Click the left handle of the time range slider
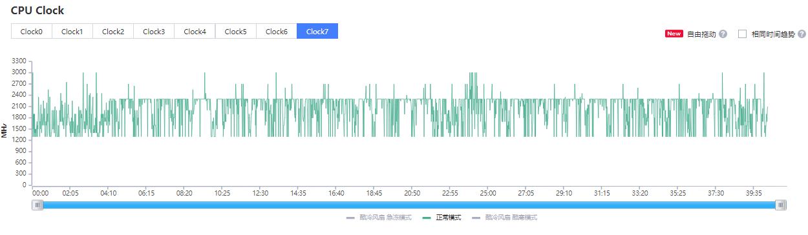 (38, 205)
